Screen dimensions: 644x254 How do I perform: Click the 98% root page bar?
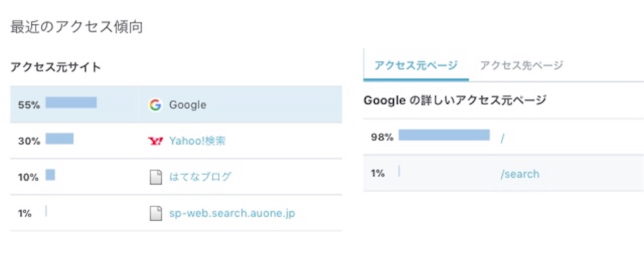pyautogui.click(x=444, y=135)
